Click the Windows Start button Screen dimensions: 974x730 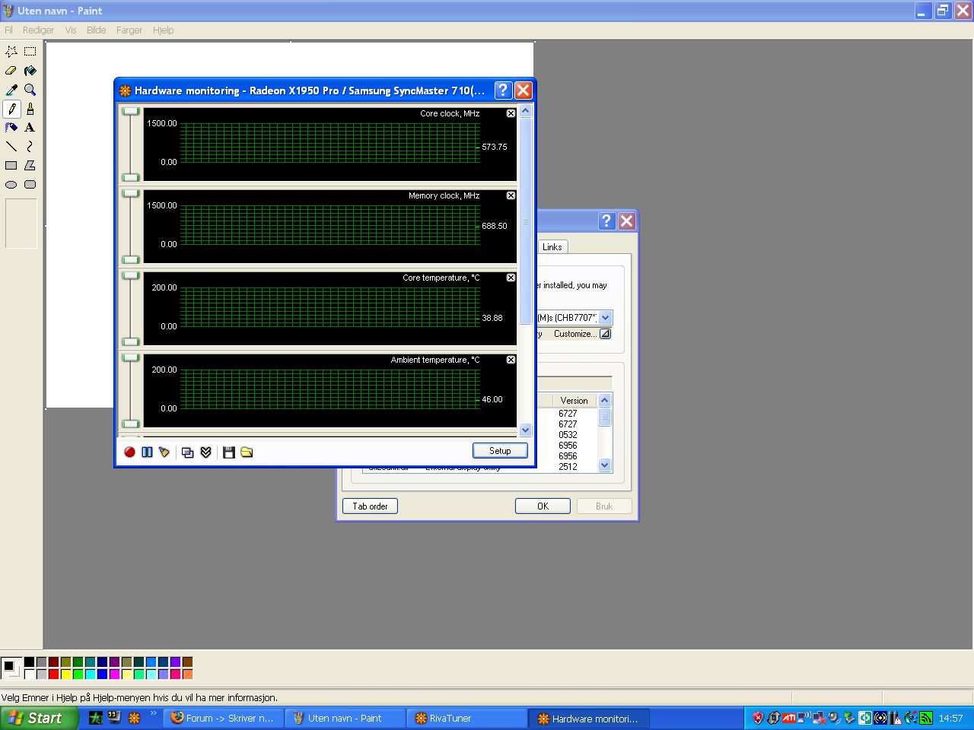[40, 719]
